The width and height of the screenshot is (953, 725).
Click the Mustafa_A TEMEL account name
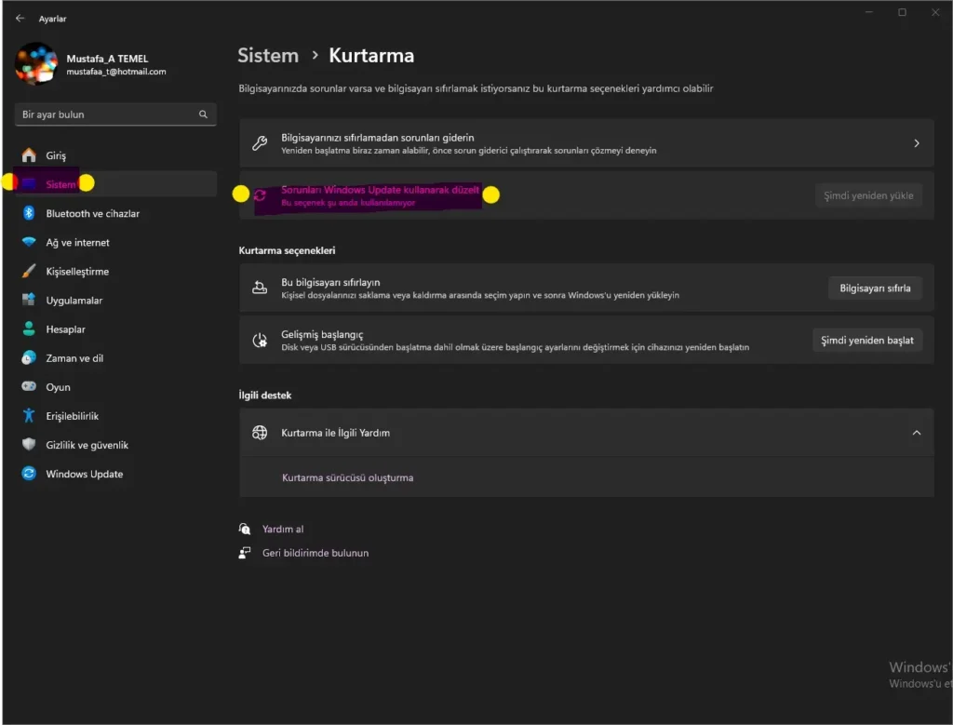pyautogui.click(x=107, y=59)
